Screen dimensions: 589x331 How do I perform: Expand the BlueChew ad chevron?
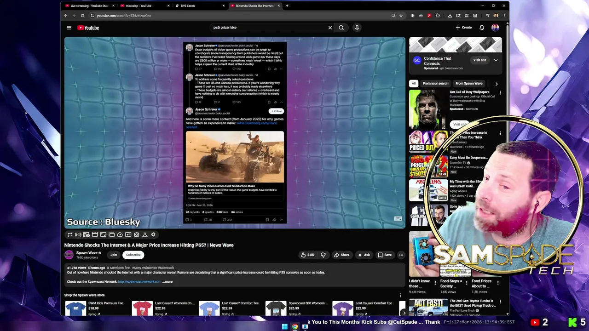pyautogui.click(x=496, y=60)
